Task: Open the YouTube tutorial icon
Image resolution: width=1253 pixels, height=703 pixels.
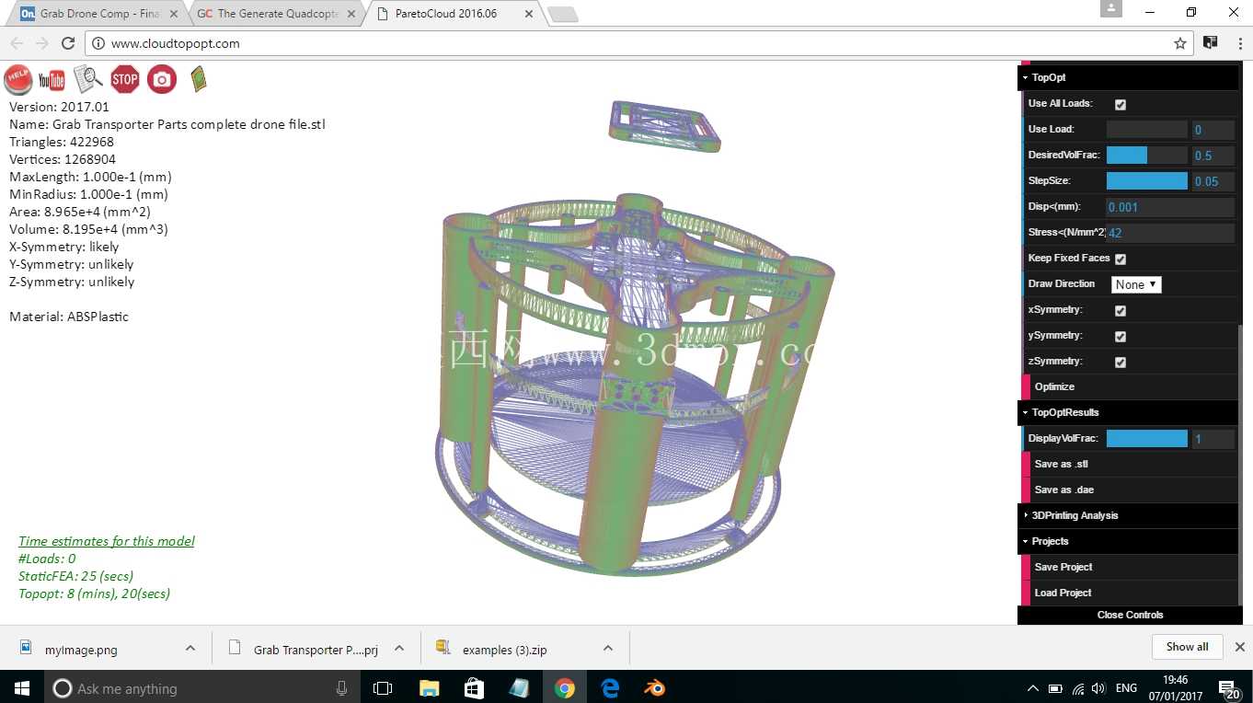Action: pos(52,80)
